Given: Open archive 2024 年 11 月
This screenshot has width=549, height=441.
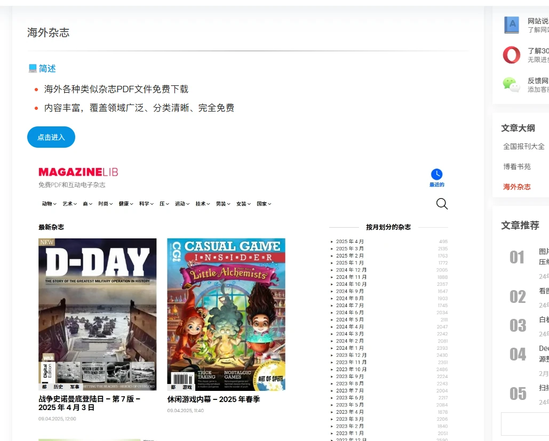Looking at the screenshot, I should 351,277.
